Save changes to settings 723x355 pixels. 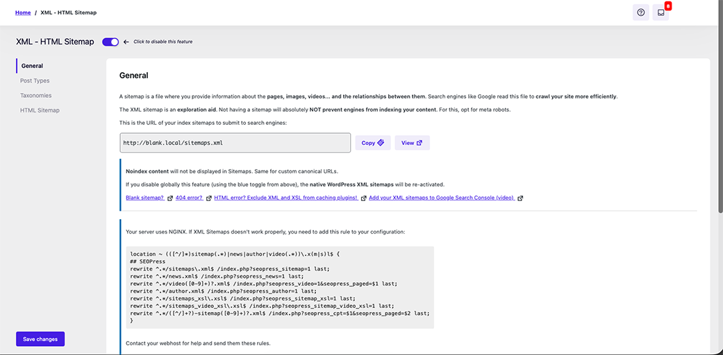point(40,339)
